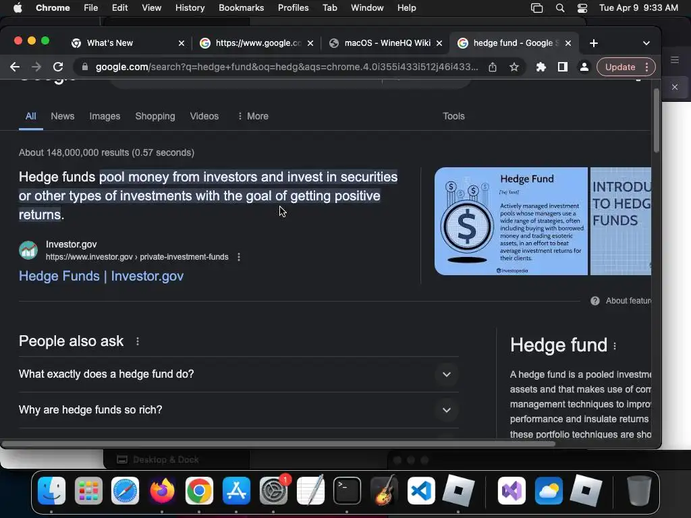Image resolution: width=691 pixels, height=518 pixels.
Task: Open System Settings in the Dock
Action: (x=273, y=490)
